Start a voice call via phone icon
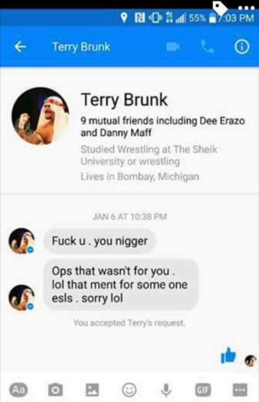This screenshot has height=402, width=259. 207,47
